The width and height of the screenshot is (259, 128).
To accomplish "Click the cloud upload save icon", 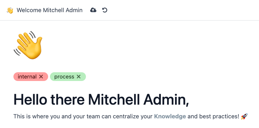I will pyautogui.click(x=93, y=10).
